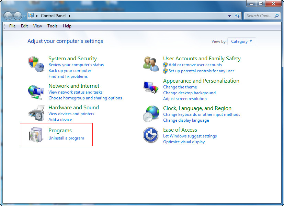Click Back up your computer
The height and width of the screenshot is (206, 284).
tap(70, 71)
